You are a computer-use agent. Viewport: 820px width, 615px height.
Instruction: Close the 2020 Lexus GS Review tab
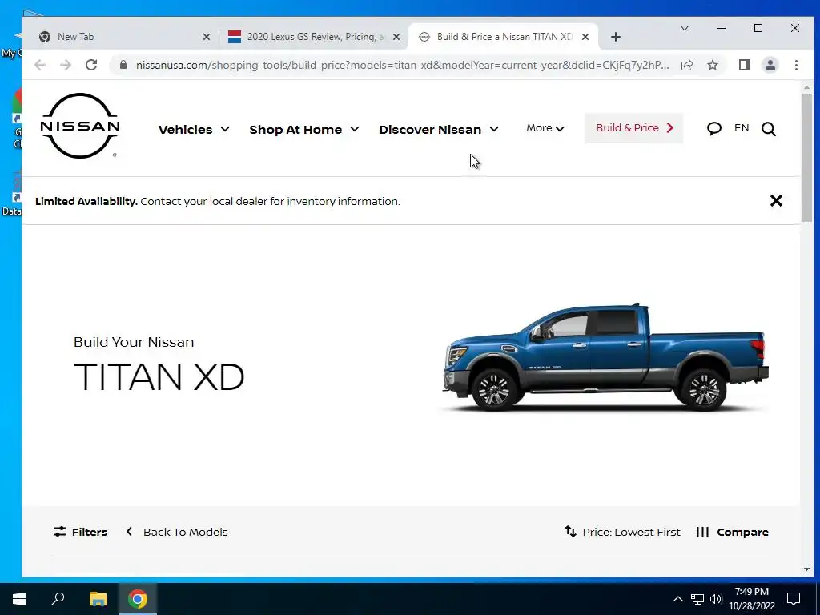[396, 37]
